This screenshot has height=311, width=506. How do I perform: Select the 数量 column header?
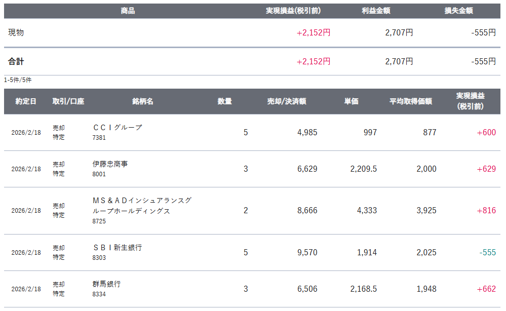(224, 101)
